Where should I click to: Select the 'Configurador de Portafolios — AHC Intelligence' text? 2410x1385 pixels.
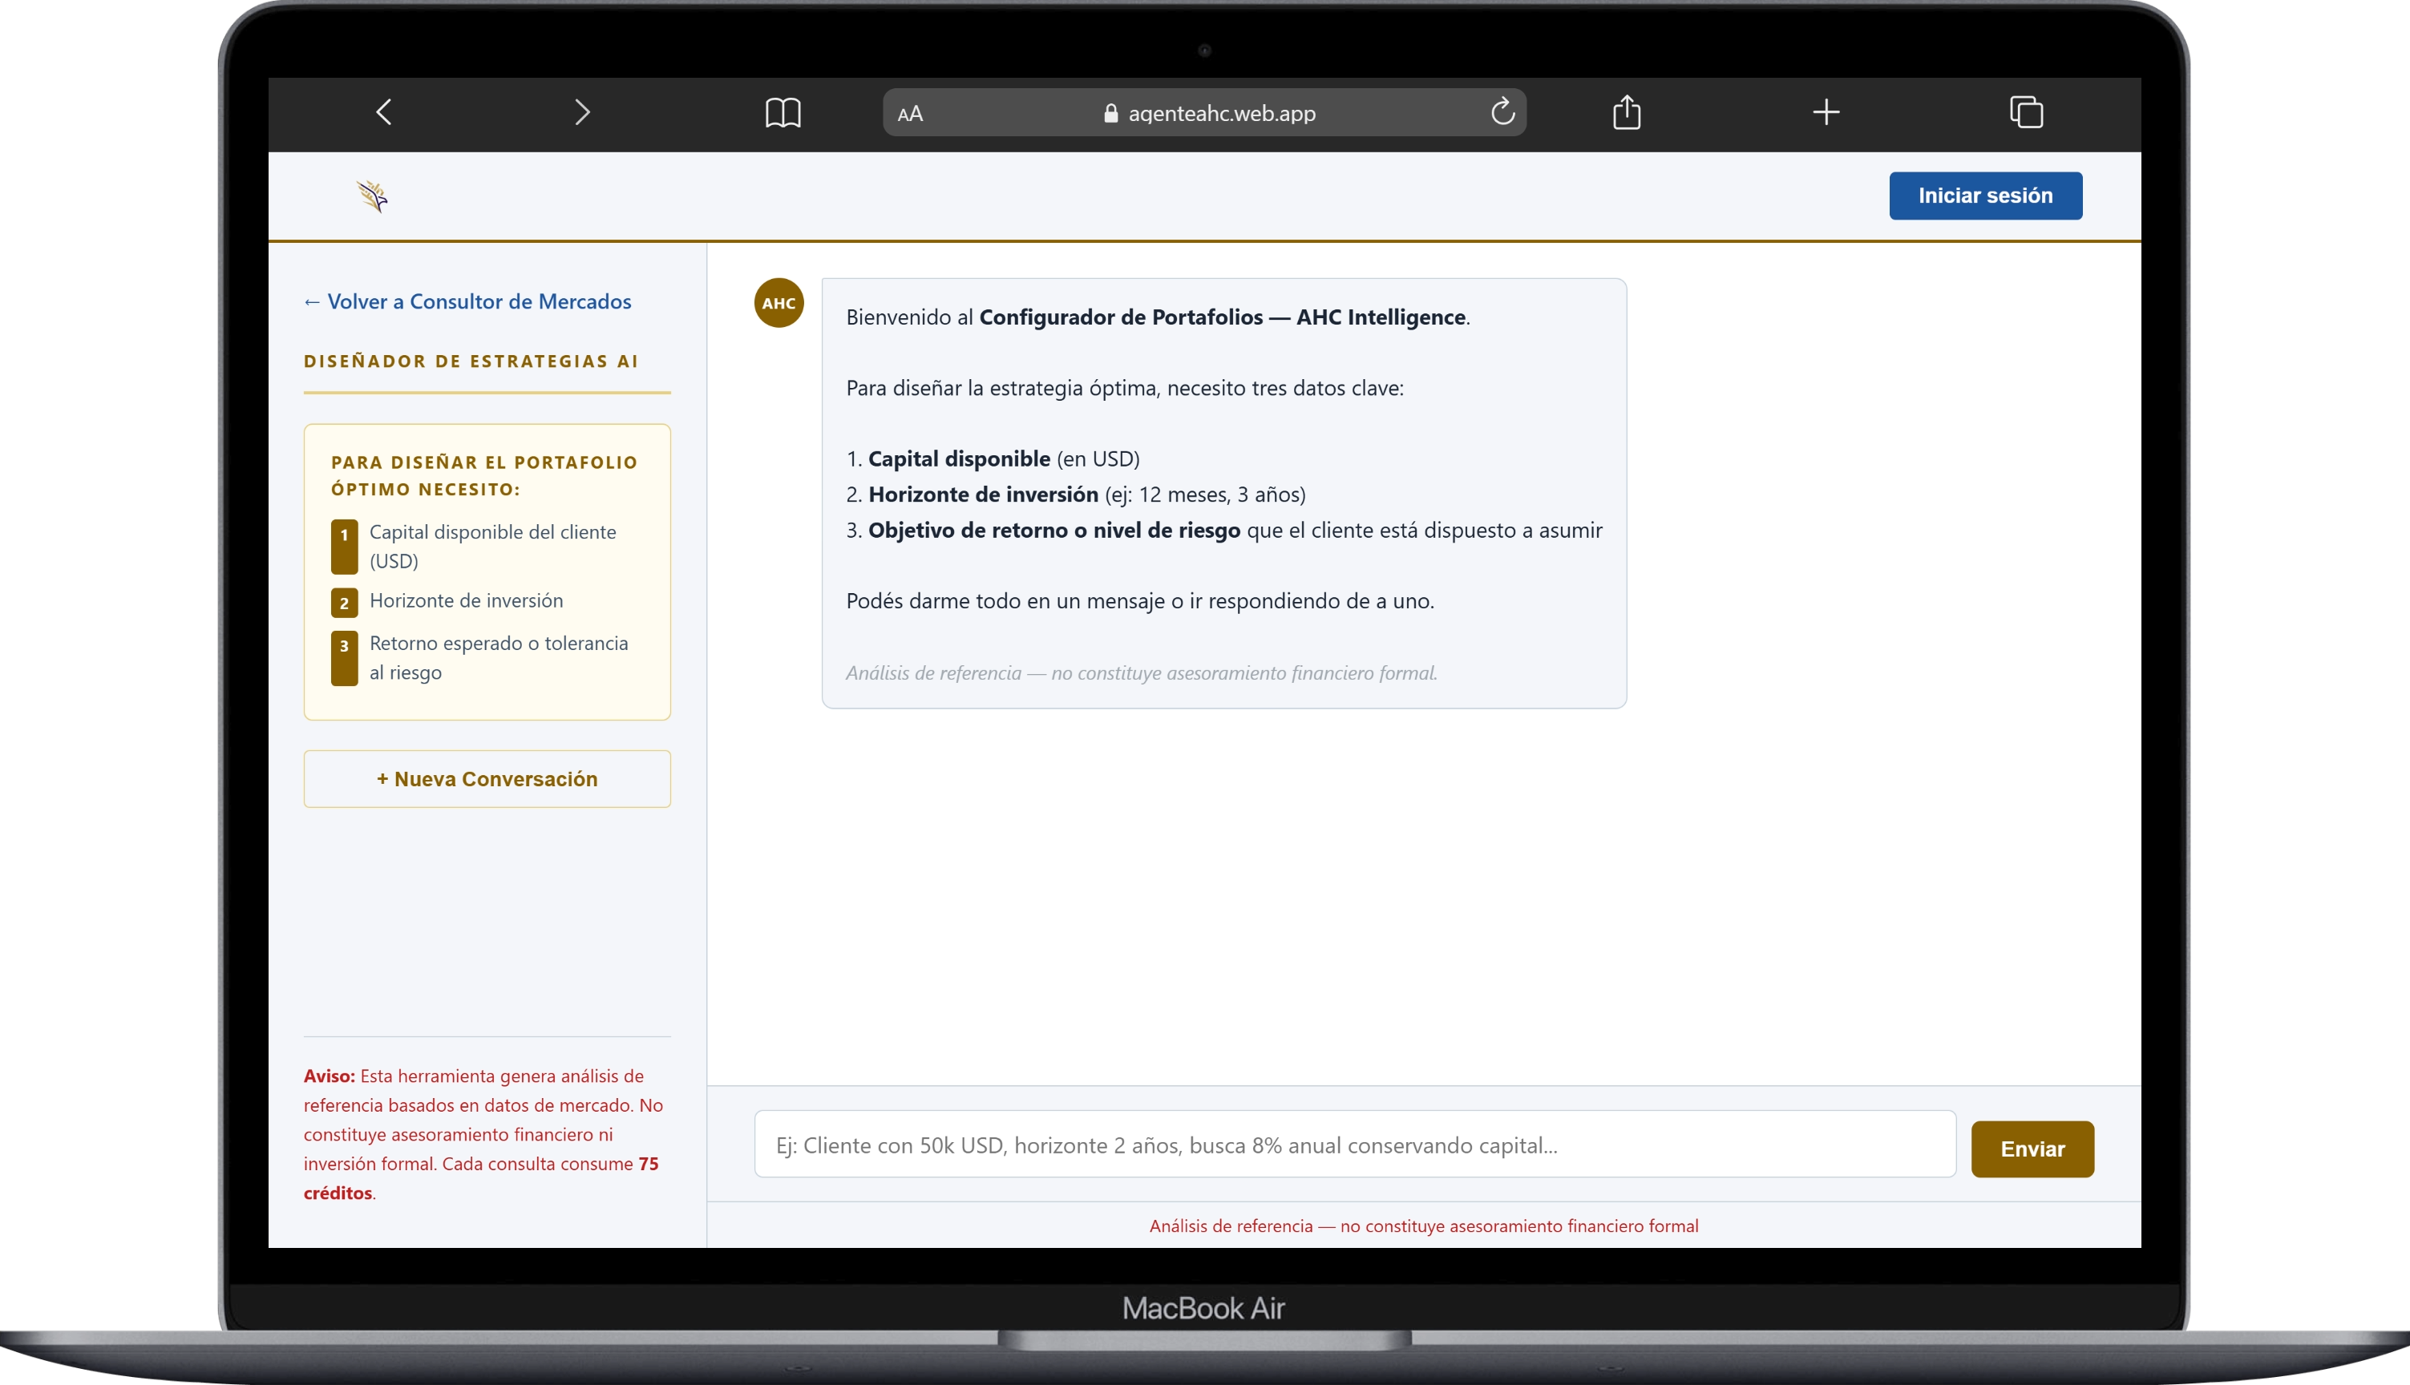tap(1223, 317)
